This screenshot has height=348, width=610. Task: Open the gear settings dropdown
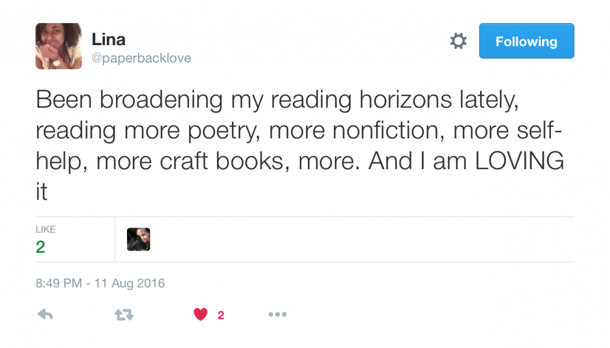pos(458,41)
